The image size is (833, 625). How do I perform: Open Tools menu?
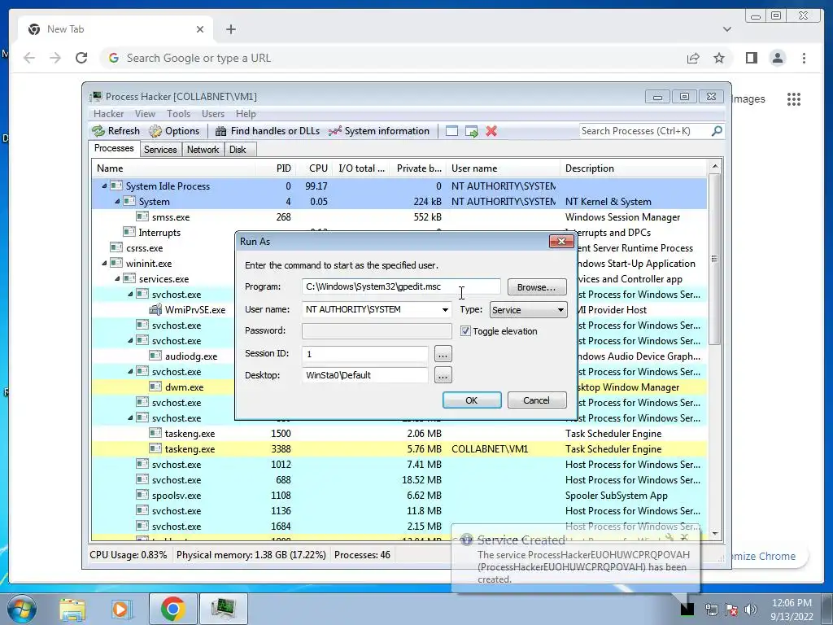coord(178,114)
